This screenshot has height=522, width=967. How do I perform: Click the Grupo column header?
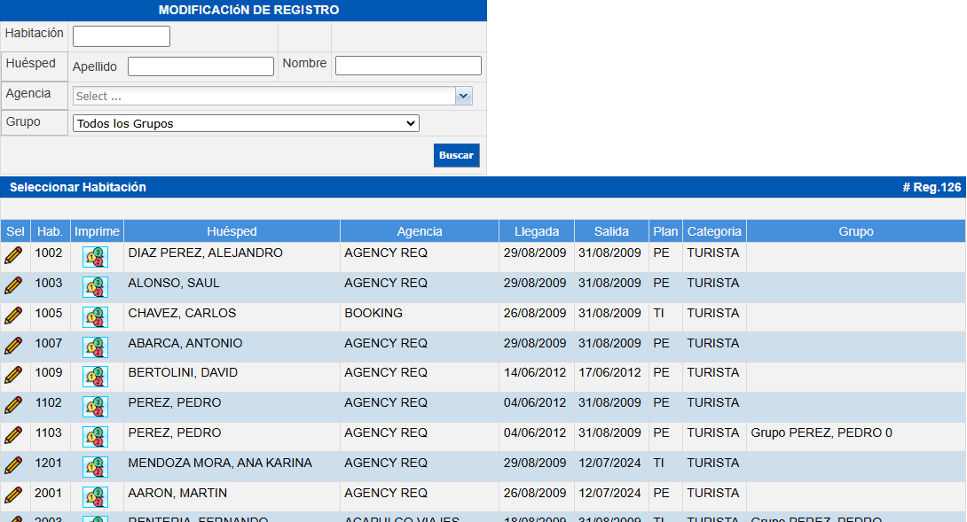click(x=855, y=231)
